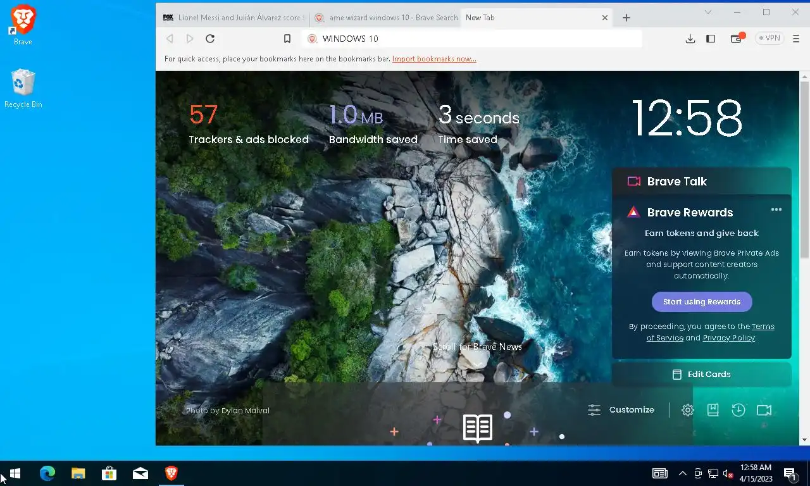
Task: Open the browser downloads icon
Action: pos(690,39)
